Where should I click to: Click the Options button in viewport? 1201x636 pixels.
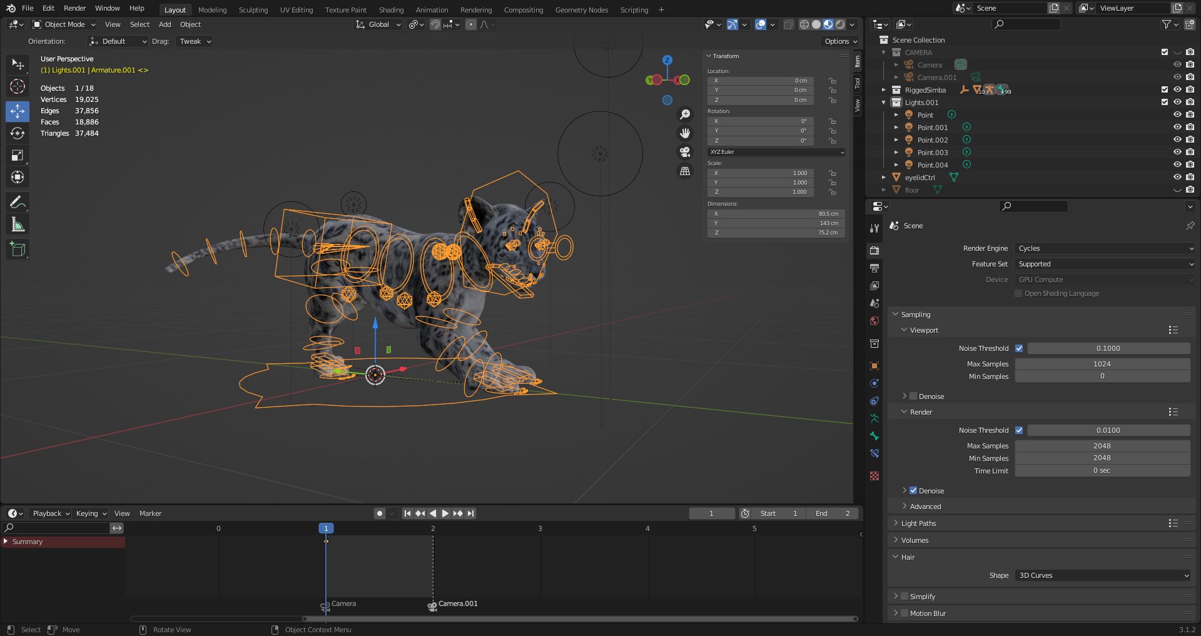(x=840, y=41)
